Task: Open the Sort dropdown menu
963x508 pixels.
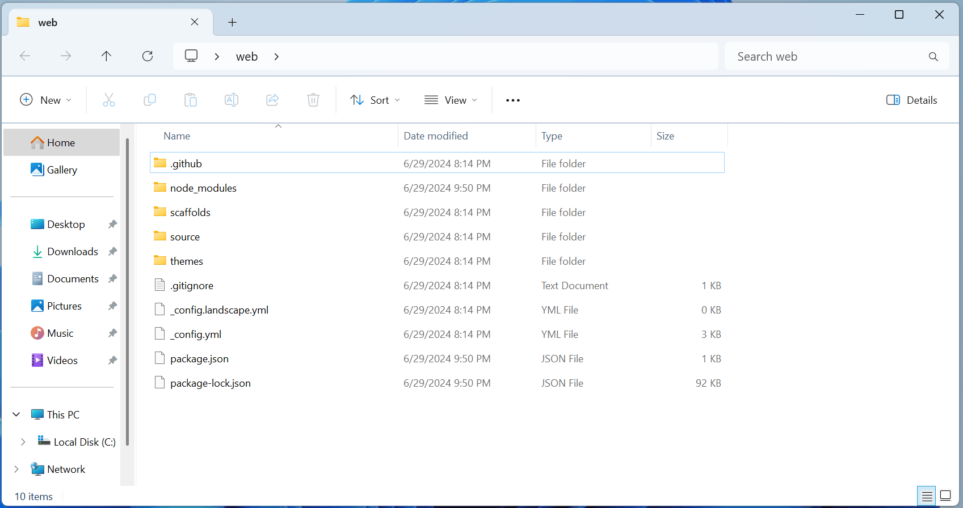Action: (375, 100)
